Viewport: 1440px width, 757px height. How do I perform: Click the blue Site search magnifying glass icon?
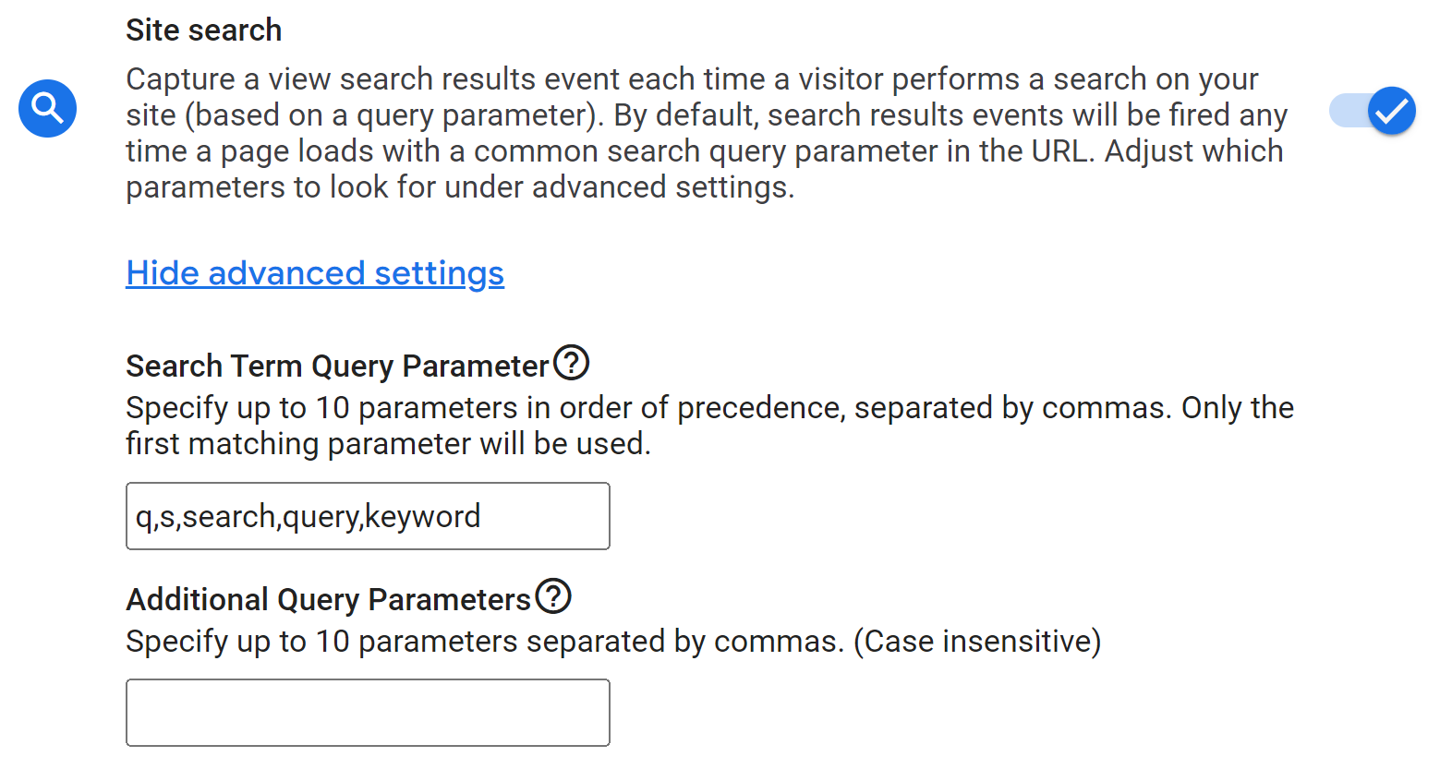(47, 108)
